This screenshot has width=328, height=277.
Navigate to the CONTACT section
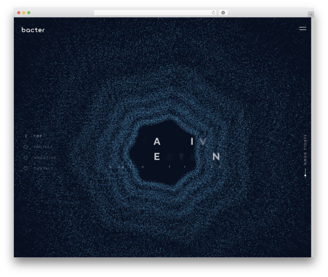[x=43, y=168]
